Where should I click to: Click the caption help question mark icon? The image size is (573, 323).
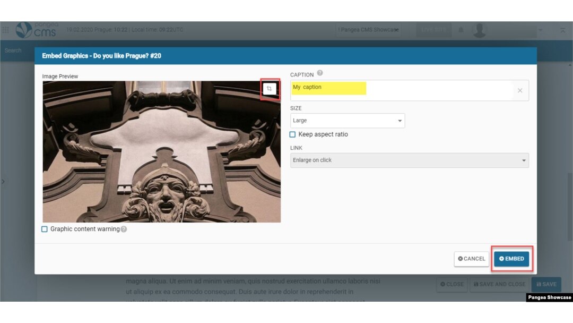tap(320, 74)
